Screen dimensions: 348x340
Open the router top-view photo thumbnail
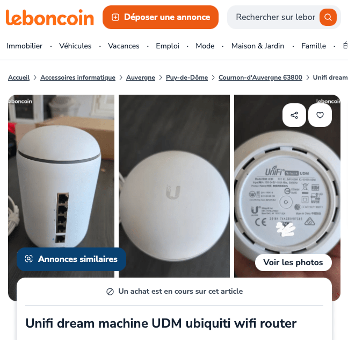click(174, 186)
